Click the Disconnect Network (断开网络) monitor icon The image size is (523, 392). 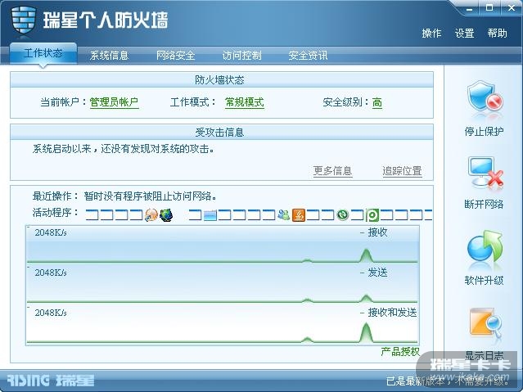[485, 173]
